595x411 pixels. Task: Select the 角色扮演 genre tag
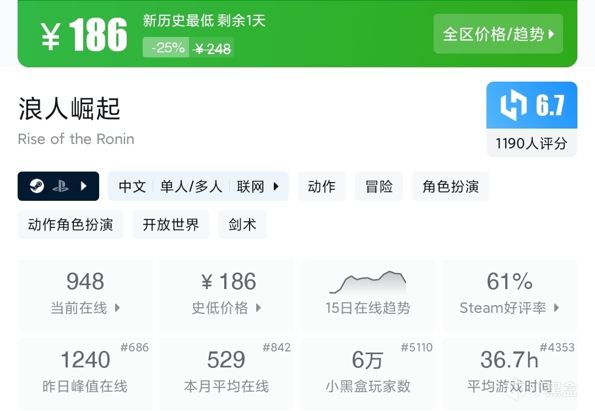pyautogui.click(x=451, y=186)
